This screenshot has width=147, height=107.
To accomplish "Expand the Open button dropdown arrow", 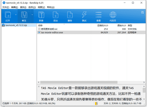I will click(x=16, y=15).
